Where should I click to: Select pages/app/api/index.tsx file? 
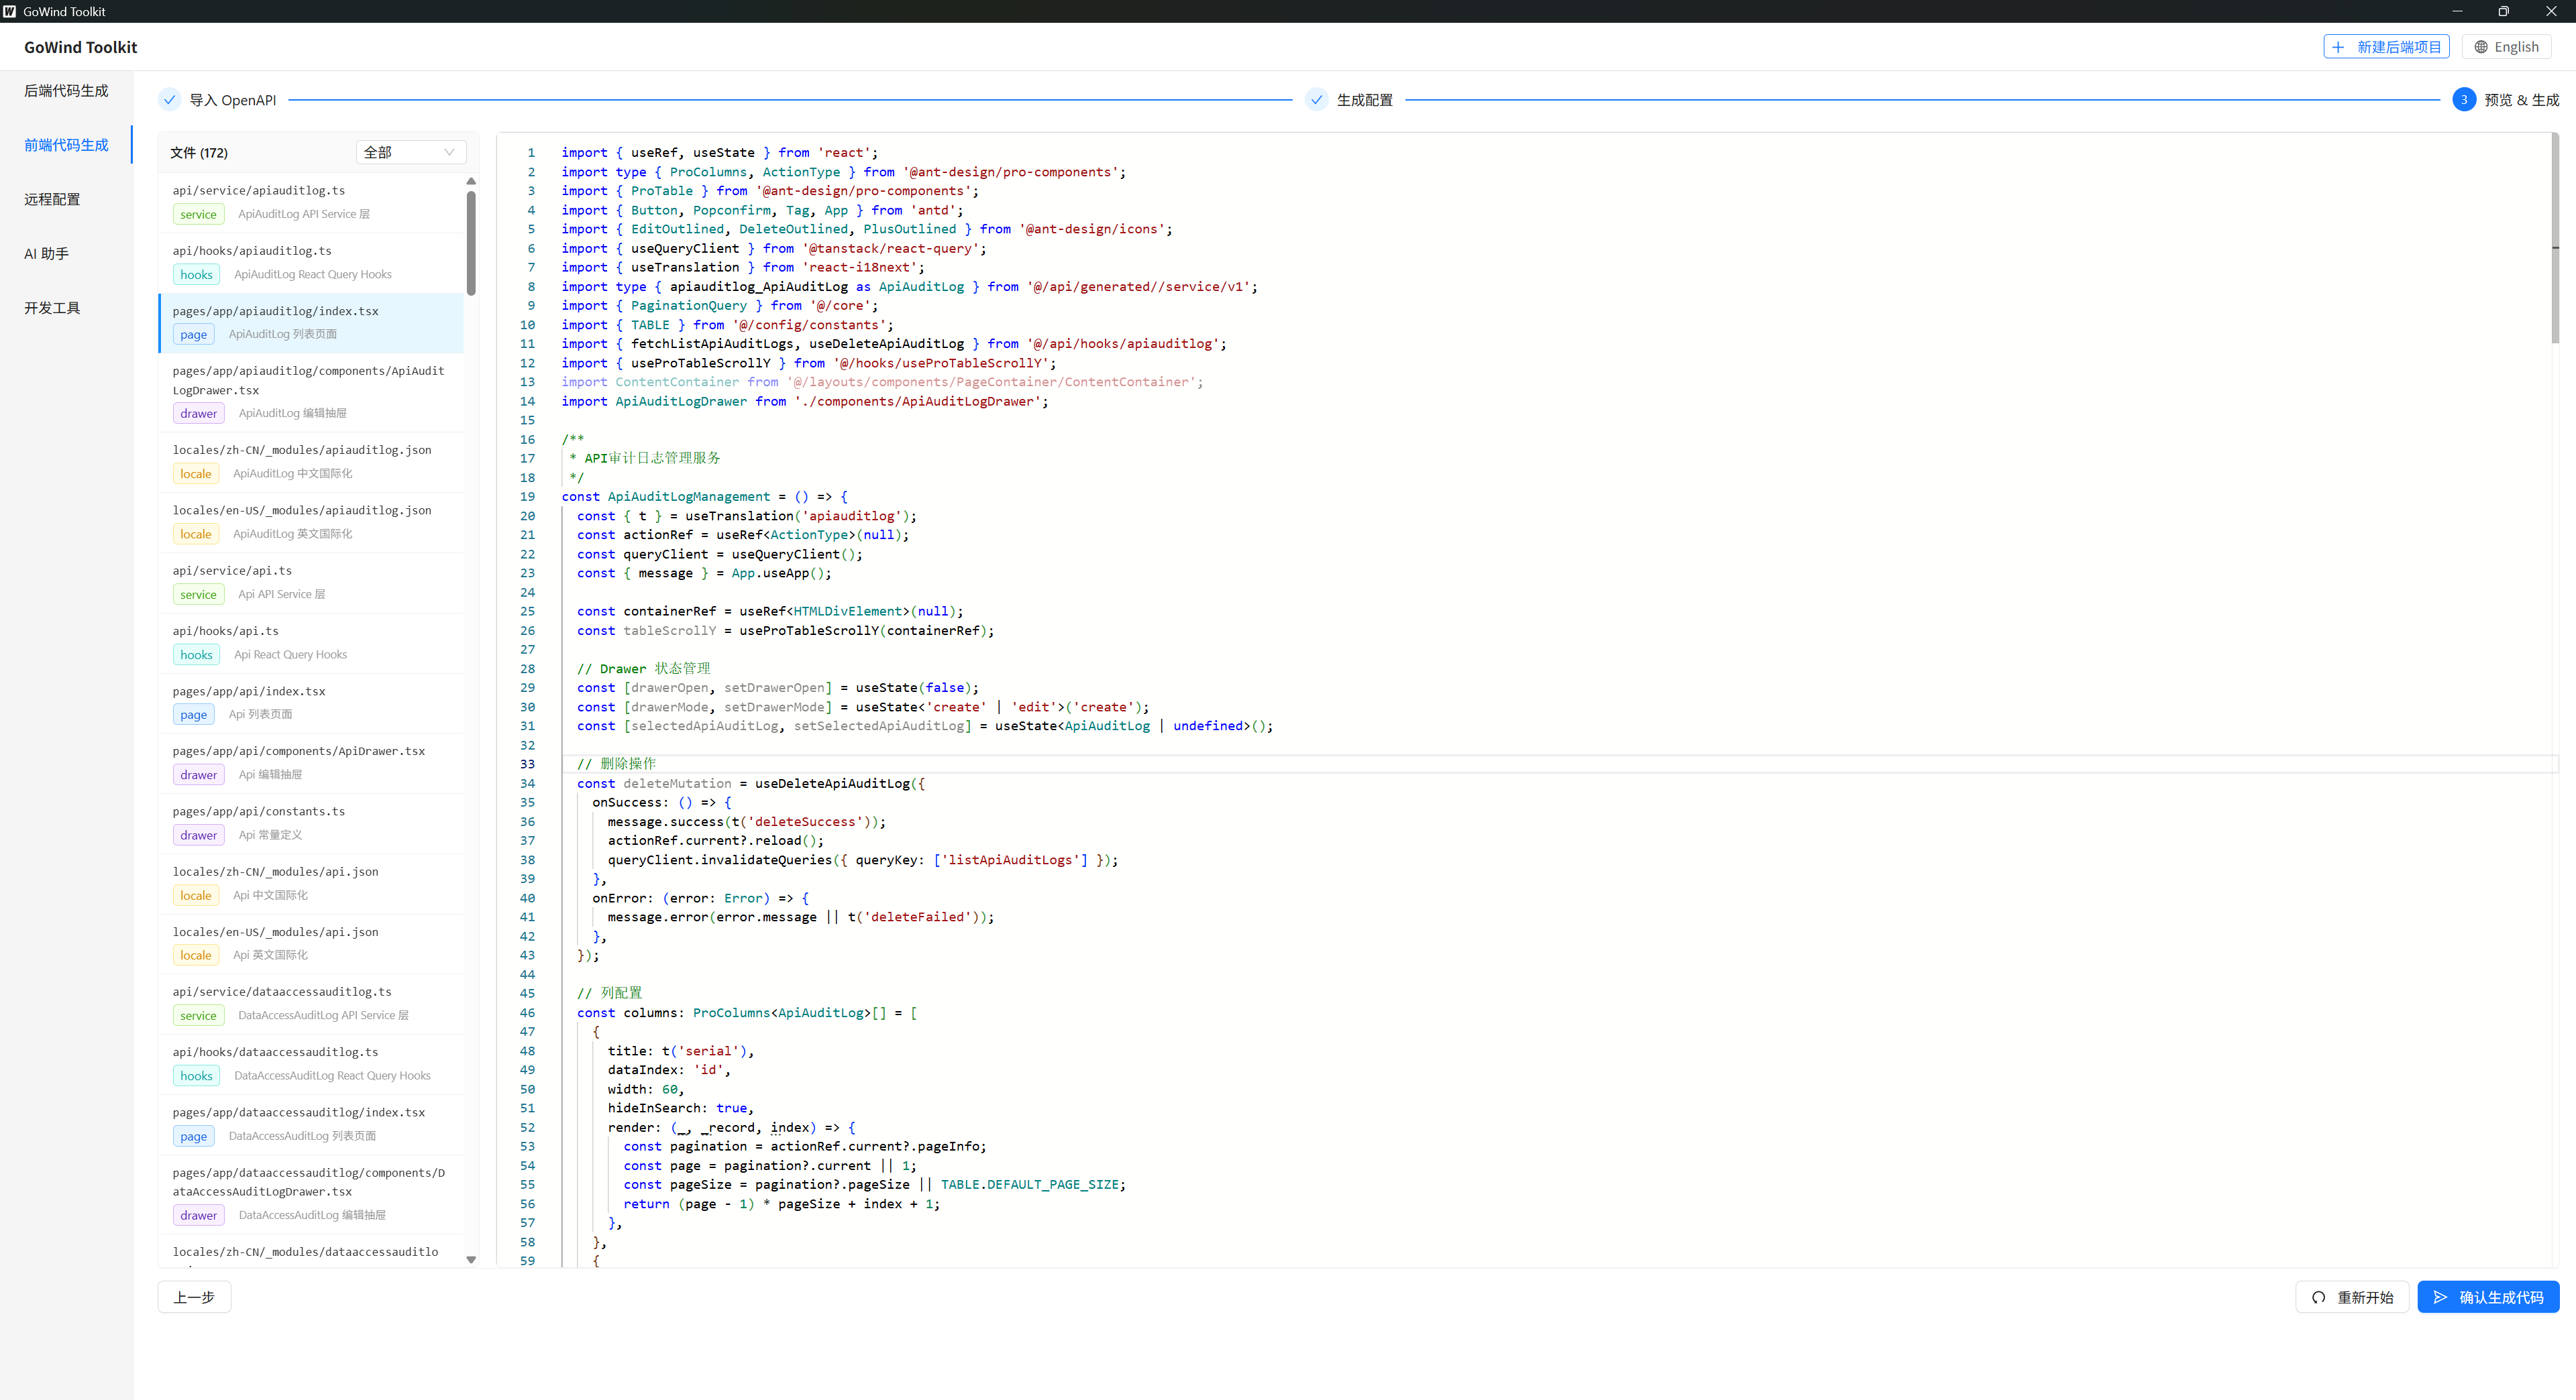click(311, 703)
